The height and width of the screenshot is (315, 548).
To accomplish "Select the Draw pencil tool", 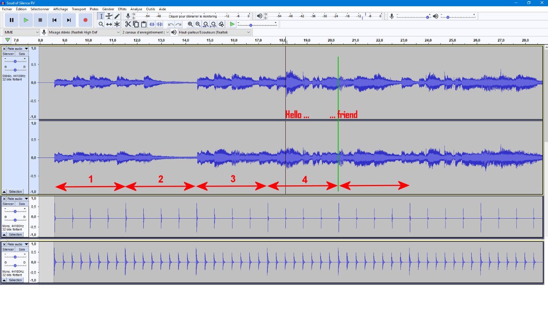I will click(x=117, y=16).
